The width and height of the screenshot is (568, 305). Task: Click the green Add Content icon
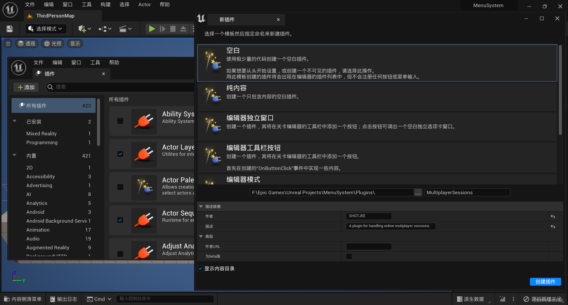tap(82, 29)
